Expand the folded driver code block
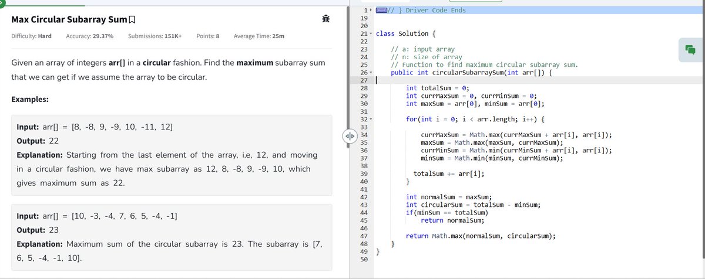 (381, 11)
